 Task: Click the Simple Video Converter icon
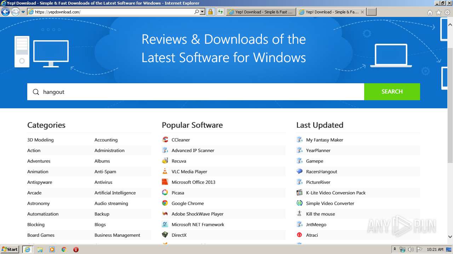pyautogui.click(x=299, y=203)
